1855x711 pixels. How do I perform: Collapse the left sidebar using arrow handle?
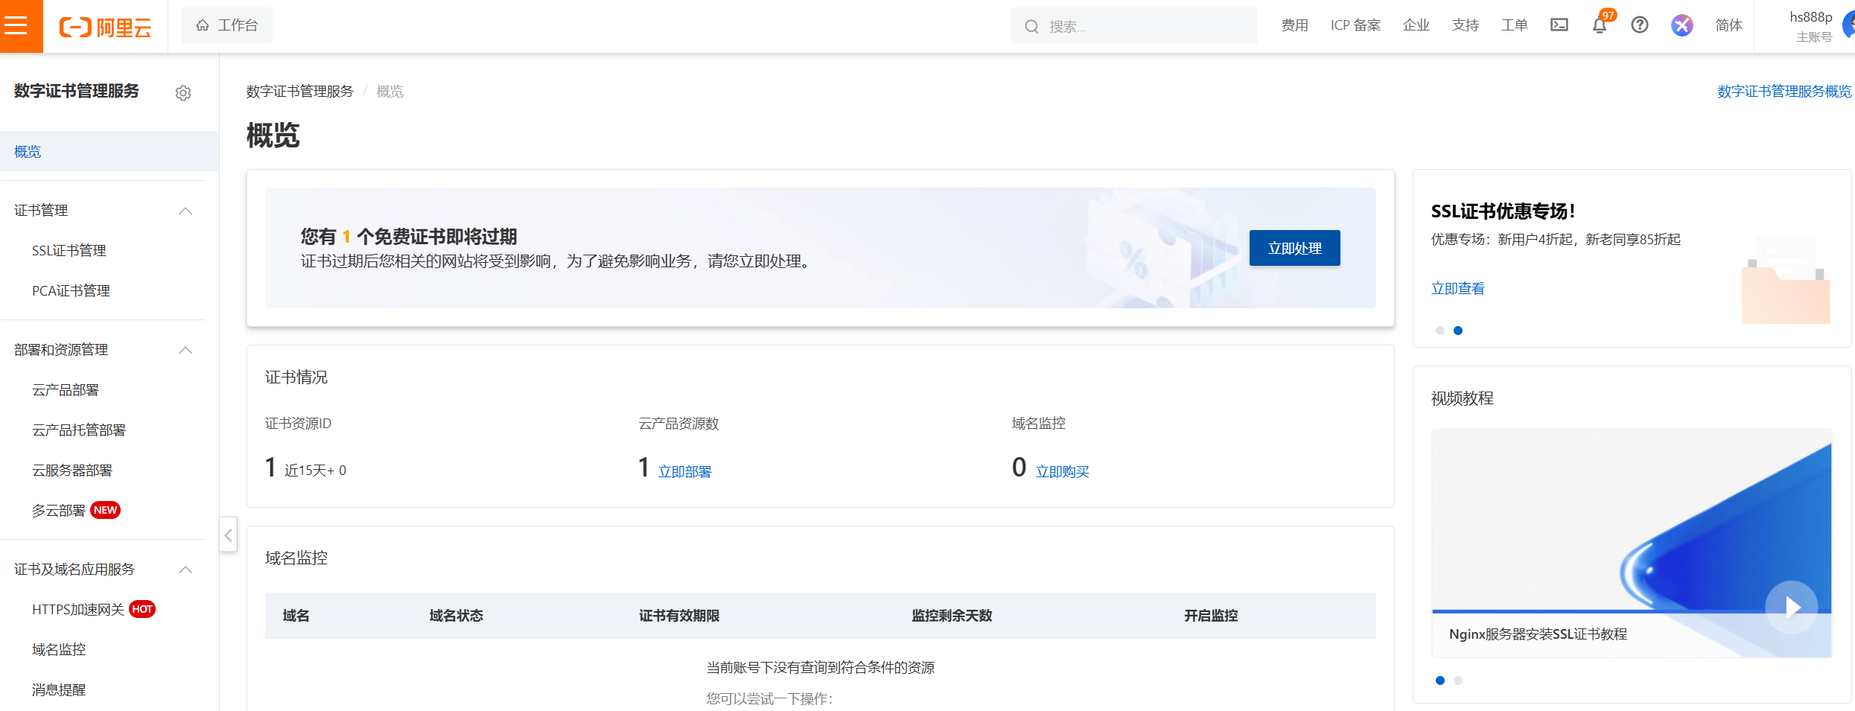click(229, 535)
